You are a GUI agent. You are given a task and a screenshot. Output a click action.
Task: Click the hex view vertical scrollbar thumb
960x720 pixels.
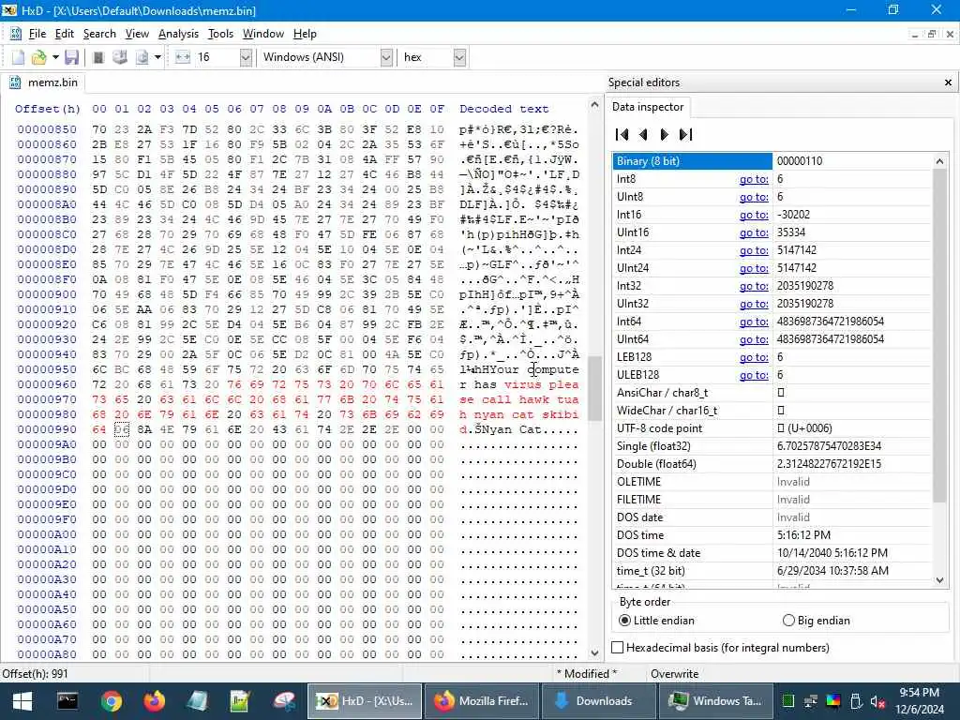tap(594, 388)
